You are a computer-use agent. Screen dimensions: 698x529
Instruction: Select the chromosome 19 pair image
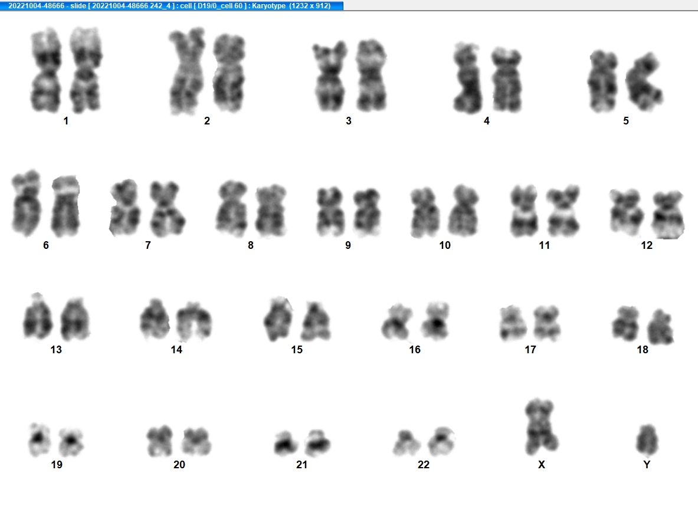click(56, 440)
